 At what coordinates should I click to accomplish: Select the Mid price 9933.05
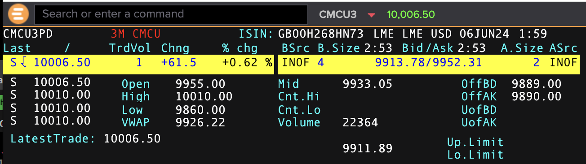(x=367, y=84)
